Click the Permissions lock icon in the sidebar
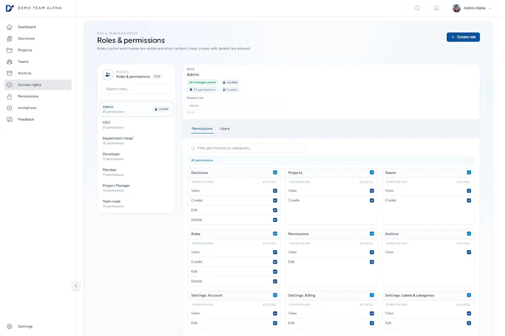 tap(9, 96)
